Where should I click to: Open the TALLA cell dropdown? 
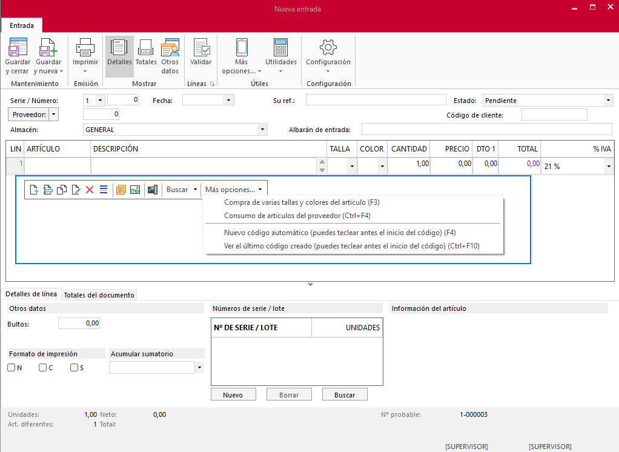tap(352, 166)
